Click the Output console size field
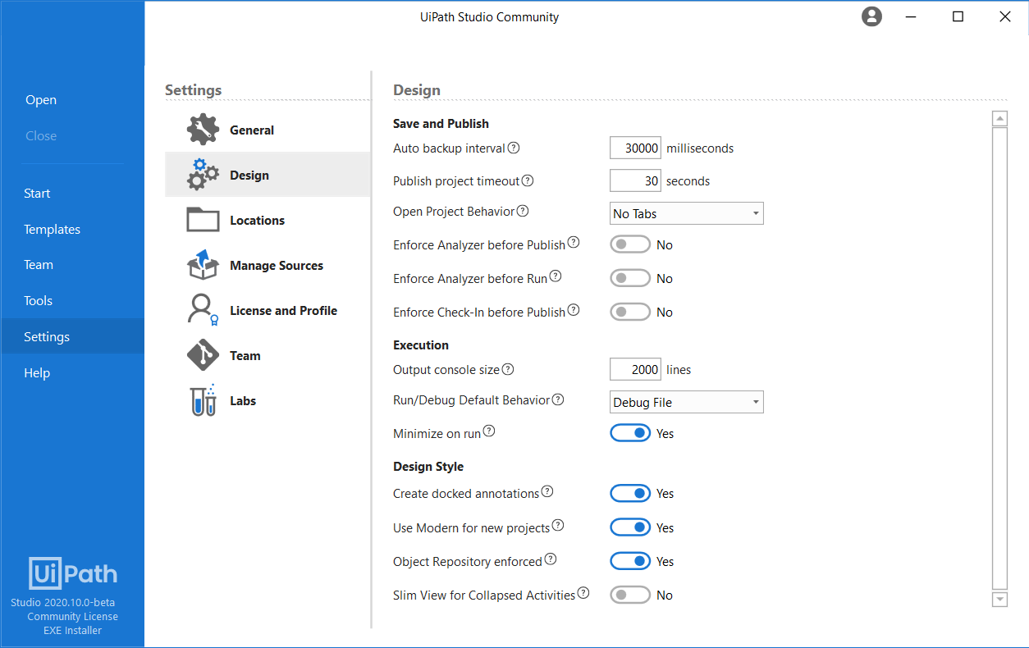Screen dimensions: 1029x648 [x=636, y=369]
